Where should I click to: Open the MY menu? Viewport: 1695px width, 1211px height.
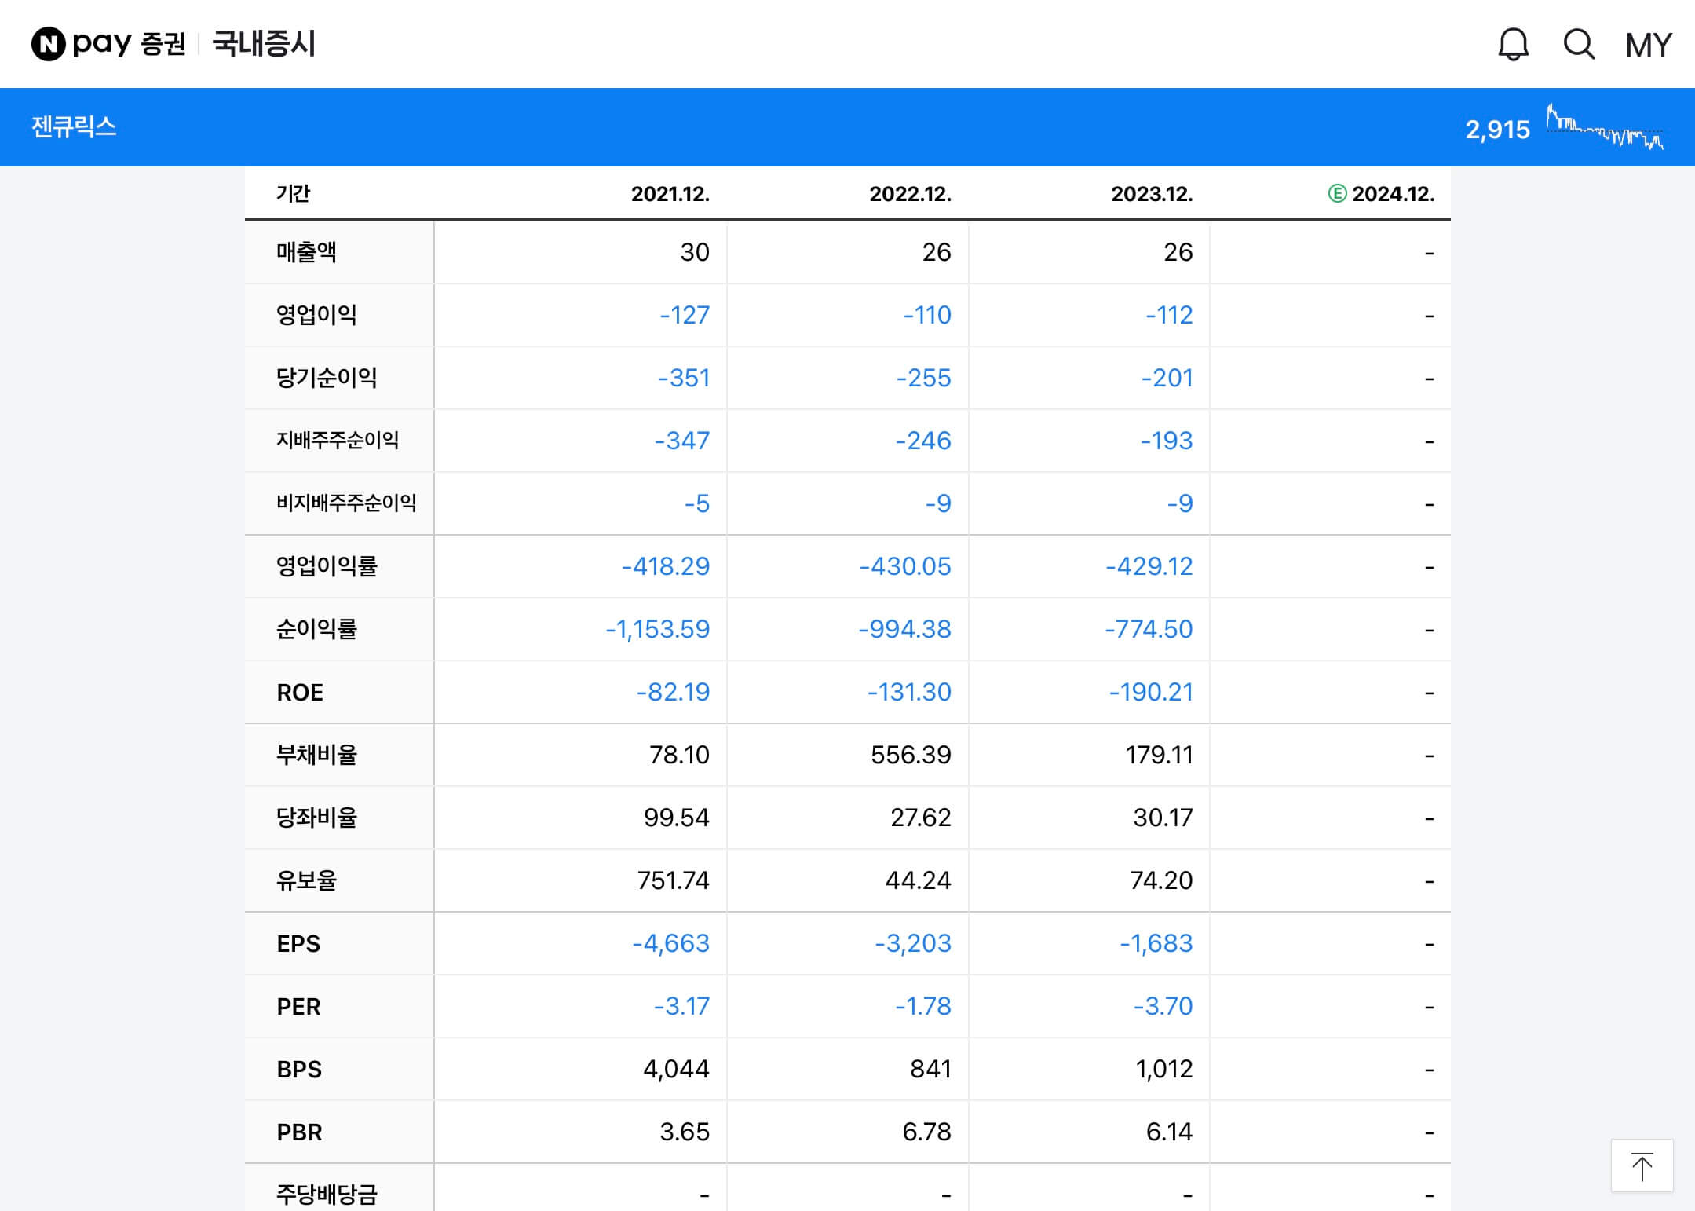click(x=1649, y=45)
